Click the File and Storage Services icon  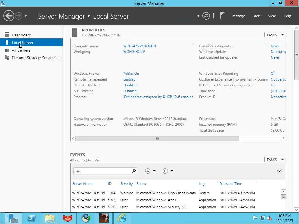tap(7, 57)
